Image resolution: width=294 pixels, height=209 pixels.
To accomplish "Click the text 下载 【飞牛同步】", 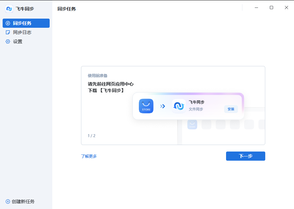I will point(106,90).
